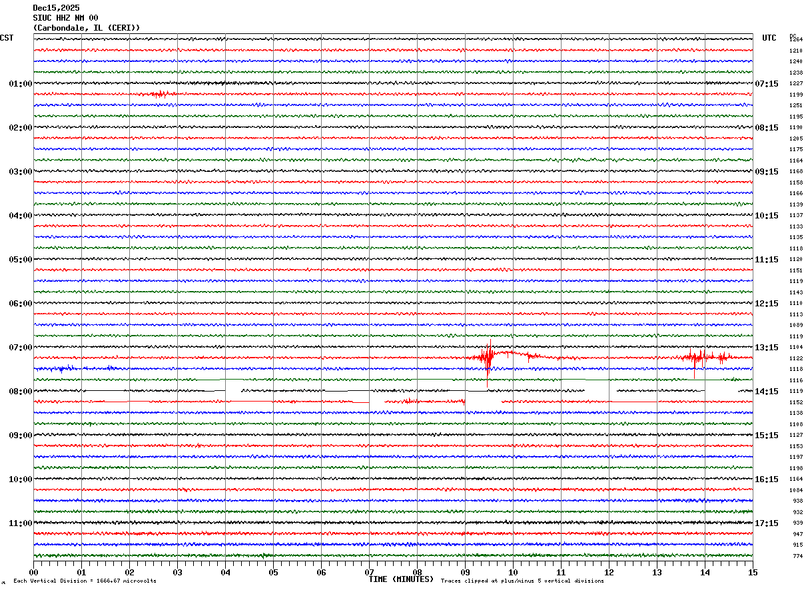Click the 01:00 CST time label
Viewport: 806px width, 590px height.
20,84
